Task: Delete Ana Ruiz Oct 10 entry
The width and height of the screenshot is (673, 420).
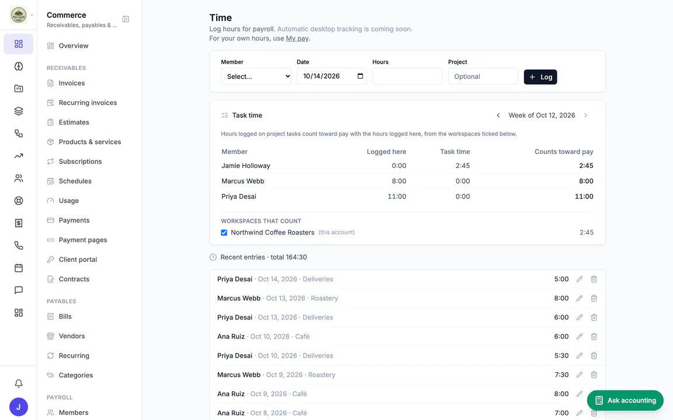Action: [594, 337]
